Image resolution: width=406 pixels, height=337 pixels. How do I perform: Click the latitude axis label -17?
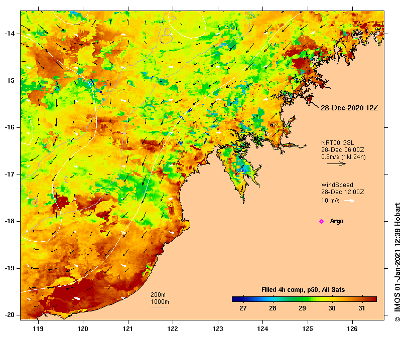[10, 175]
